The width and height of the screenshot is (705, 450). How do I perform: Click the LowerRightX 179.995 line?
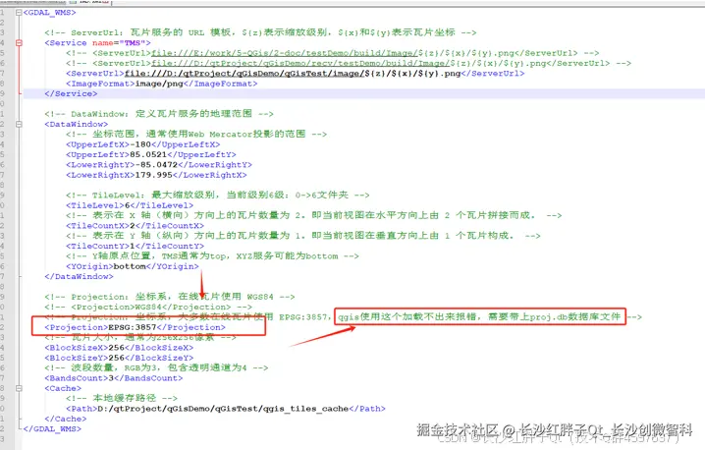[x=156, y=175]
